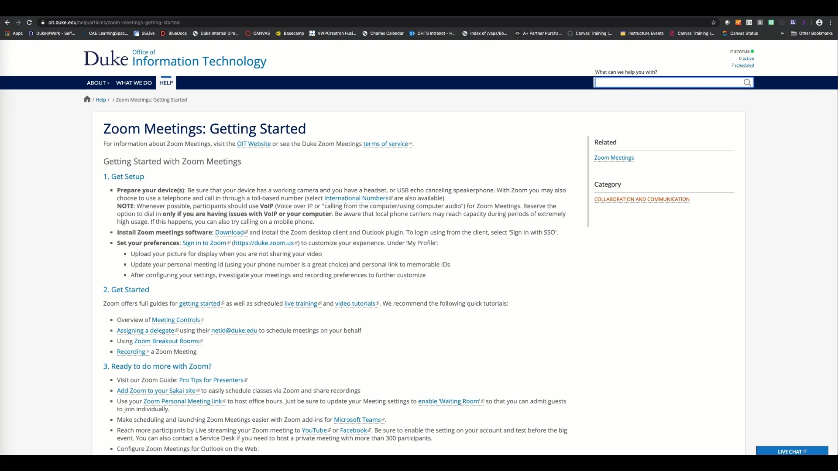Click the Help breadcrumb link
This screenshot has height=471, width=838.
[x=101, y=100]
